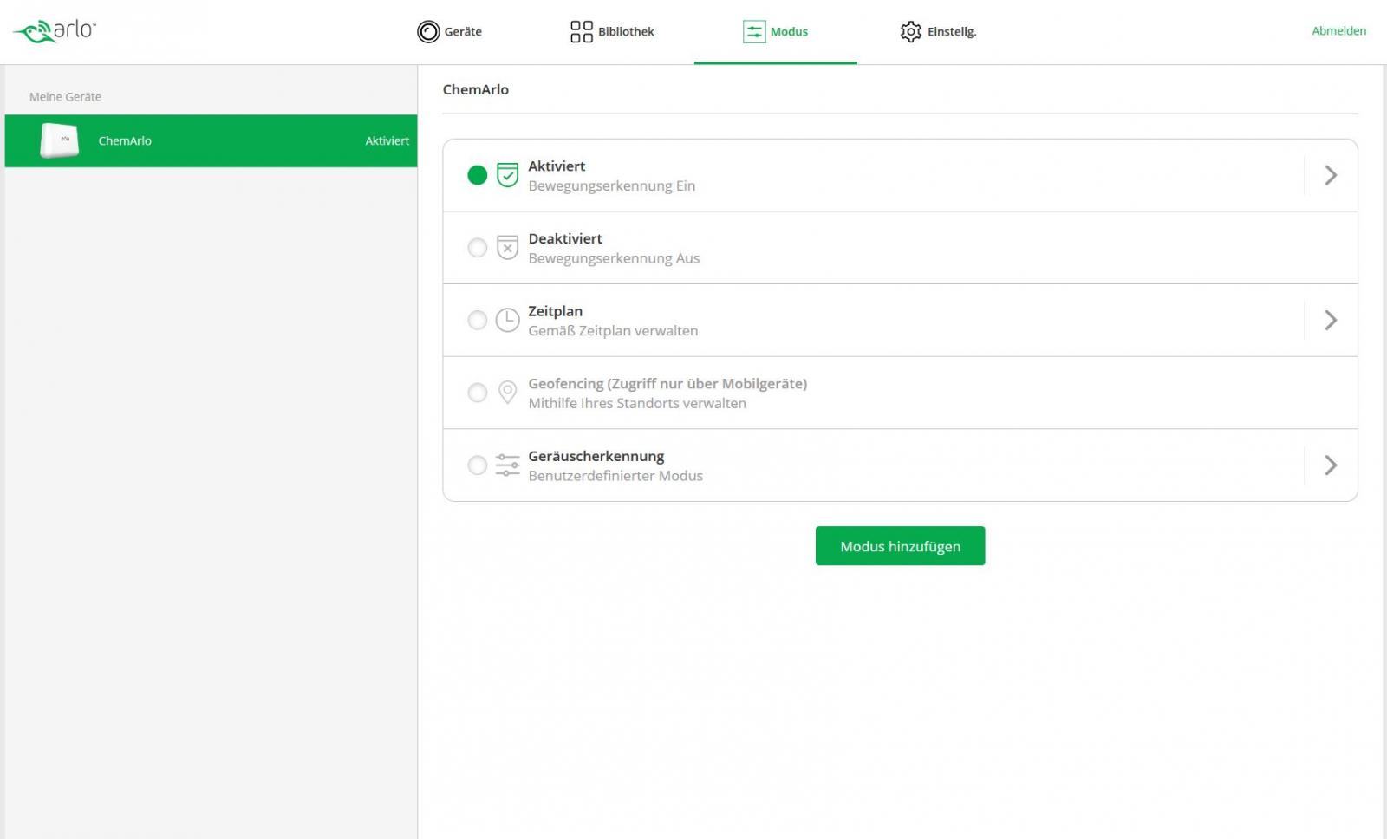Click the Abmelden link
Screen dimensions: 1387x839
tap(1338, 31)
